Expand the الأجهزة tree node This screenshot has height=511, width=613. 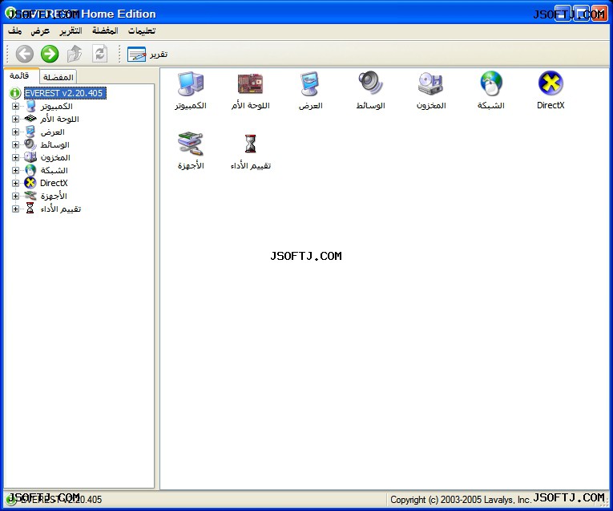point(15,196)
